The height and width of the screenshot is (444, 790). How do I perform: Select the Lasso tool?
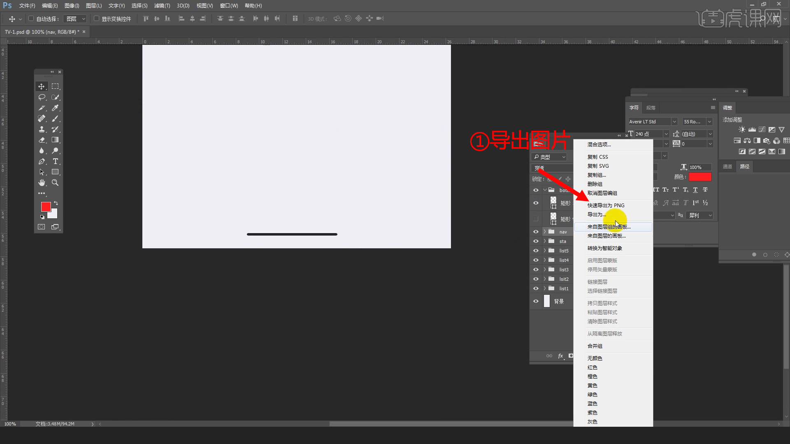[42, 97]
